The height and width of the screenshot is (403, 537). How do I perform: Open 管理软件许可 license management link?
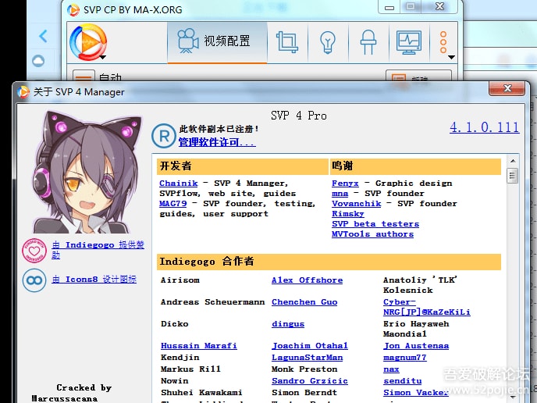point(217,142)
